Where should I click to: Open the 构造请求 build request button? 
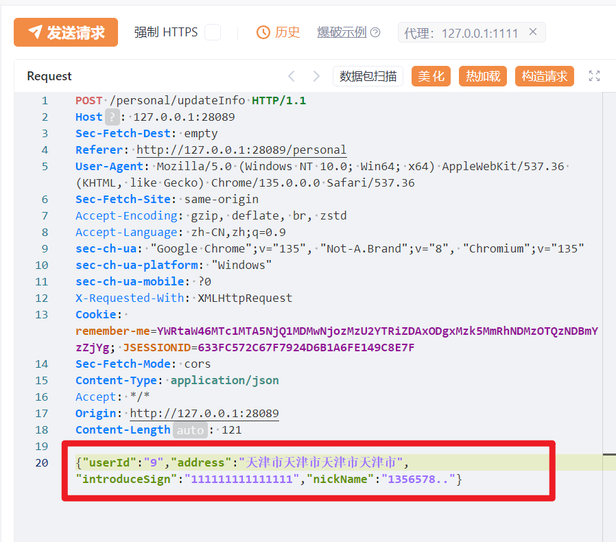[545, 76]
